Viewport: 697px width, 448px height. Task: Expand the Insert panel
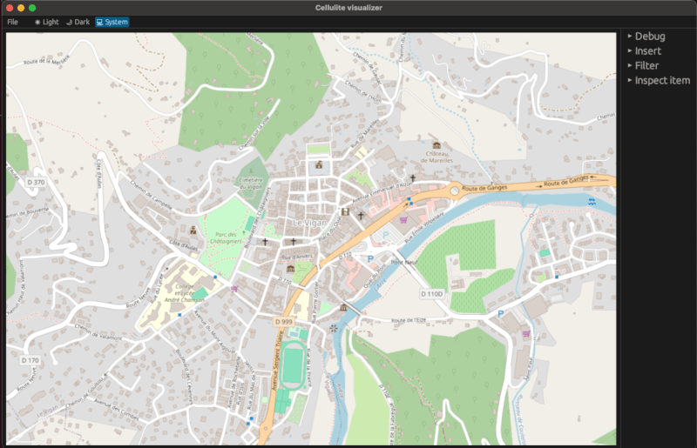coord(647,51)
